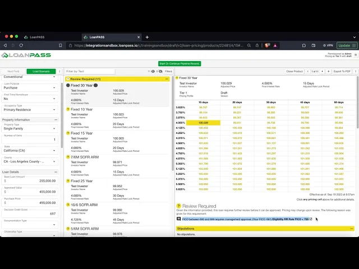Open the Brave Rewards triangle icon

pyautogui.click(x=275, y=45)
